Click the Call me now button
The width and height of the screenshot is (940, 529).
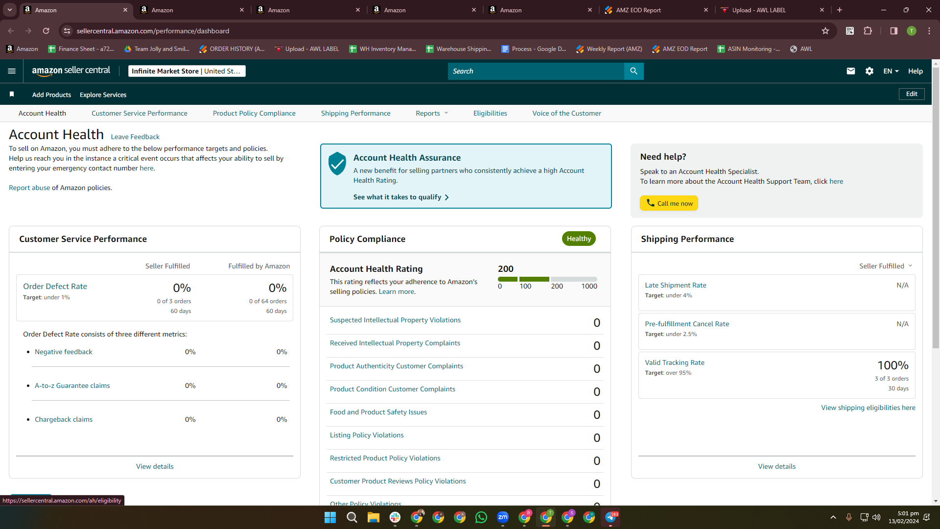[x=669, y=203]
